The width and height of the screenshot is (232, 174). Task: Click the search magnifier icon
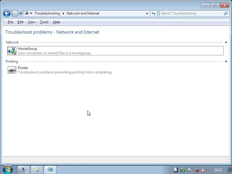pos(226,13)
